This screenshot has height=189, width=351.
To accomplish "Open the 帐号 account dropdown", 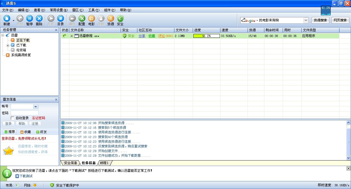I will pos(36,107).
